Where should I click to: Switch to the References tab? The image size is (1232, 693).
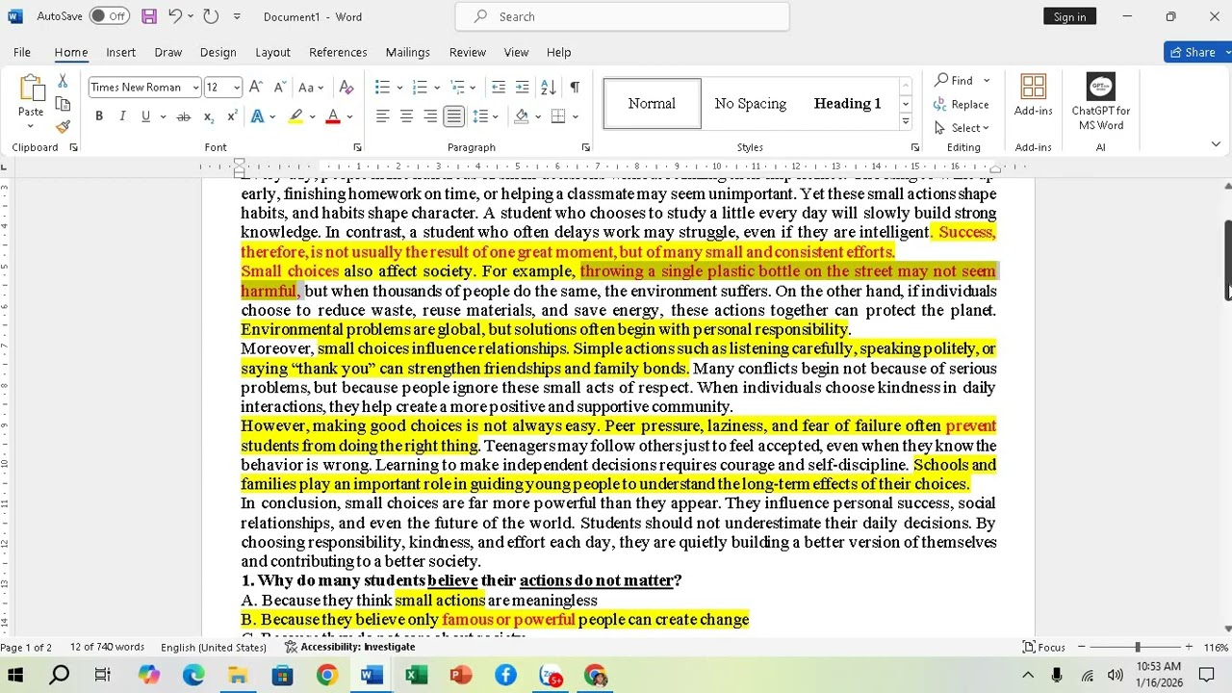338,52
